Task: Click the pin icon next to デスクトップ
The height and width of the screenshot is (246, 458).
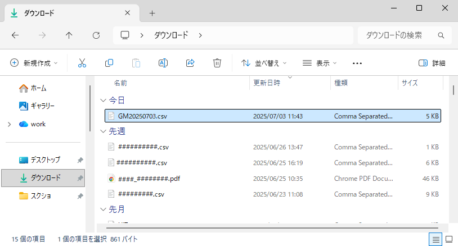Action: pyautogui.click(x=80, y=160)
